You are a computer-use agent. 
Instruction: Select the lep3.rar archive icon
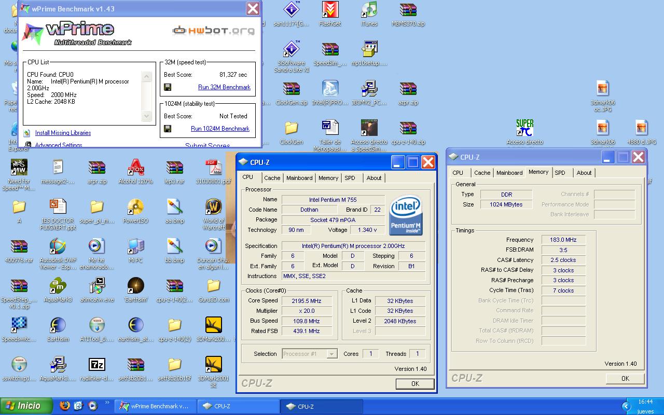pyautogui.click(x=174, y=172)
